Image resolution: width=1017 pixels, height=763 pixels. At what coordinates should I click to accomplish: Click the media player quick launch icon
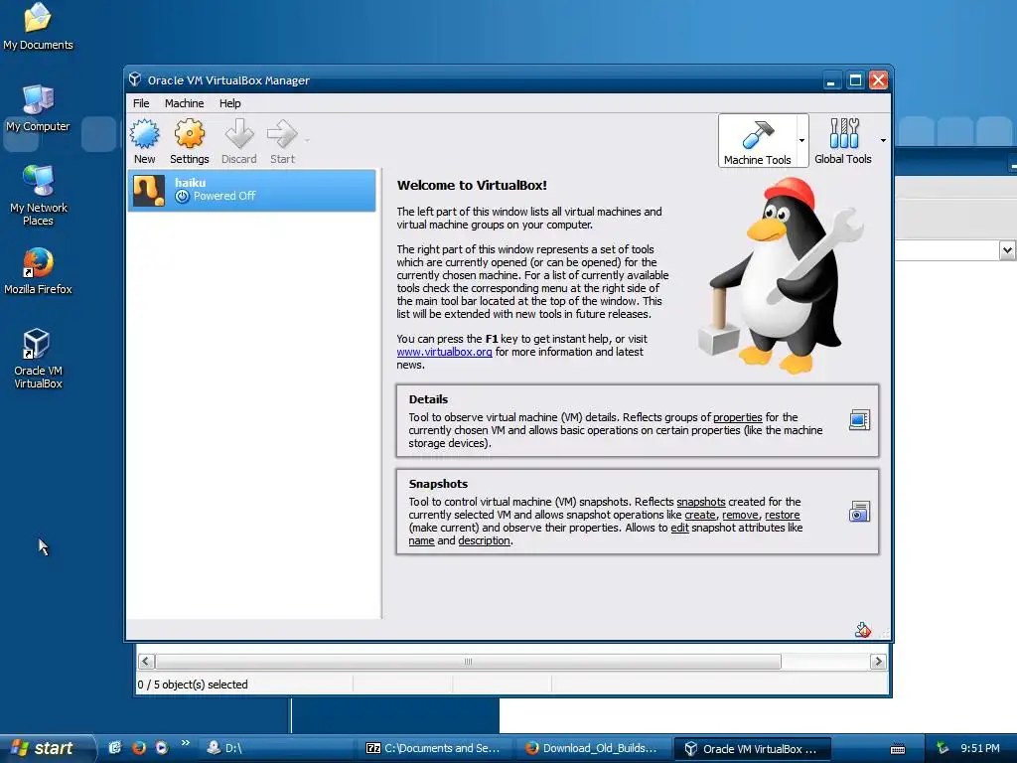tap(162, 747)
